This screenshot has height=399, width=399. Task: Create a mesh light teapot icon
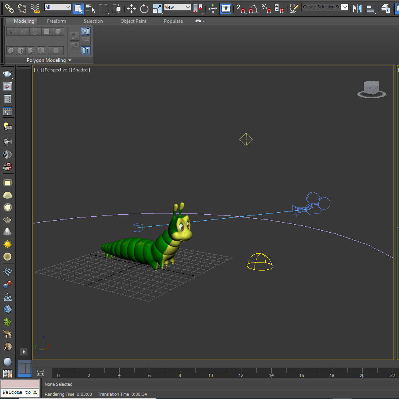click(7, 219)
